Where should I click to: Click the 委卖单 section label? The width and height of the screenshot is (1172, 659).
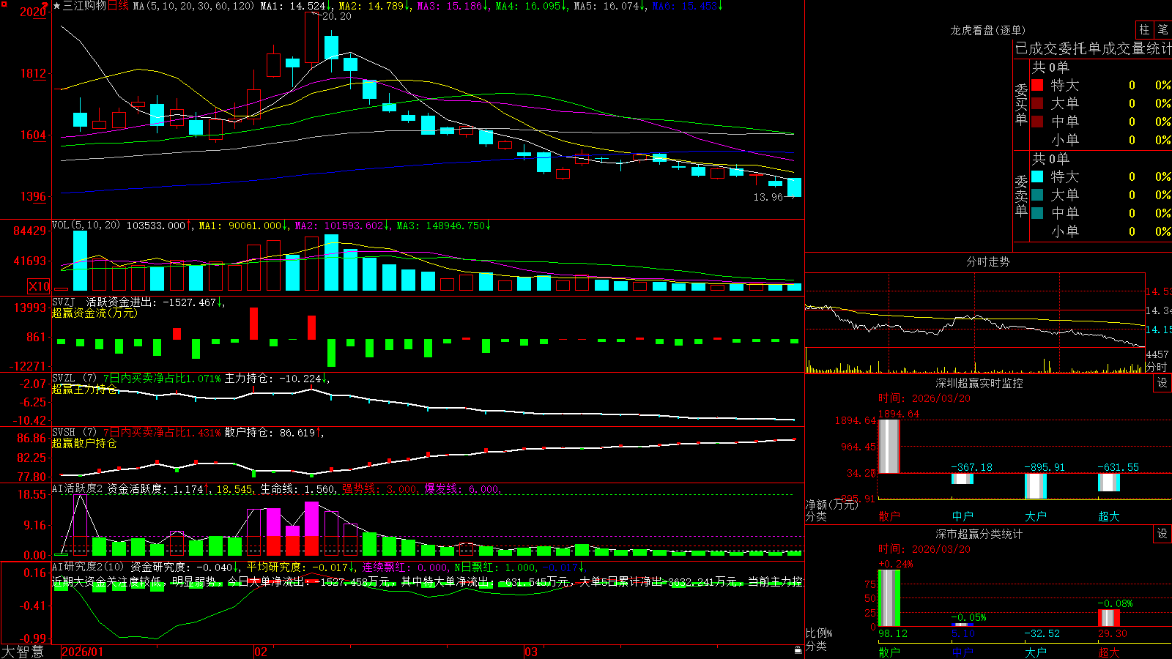[x=1021, y=196]
